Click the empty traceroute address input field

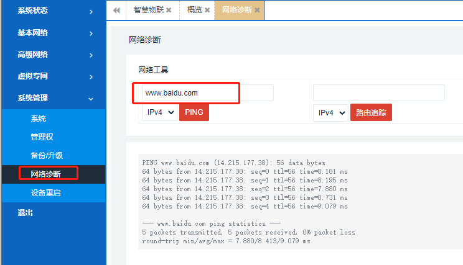point(378,93)
